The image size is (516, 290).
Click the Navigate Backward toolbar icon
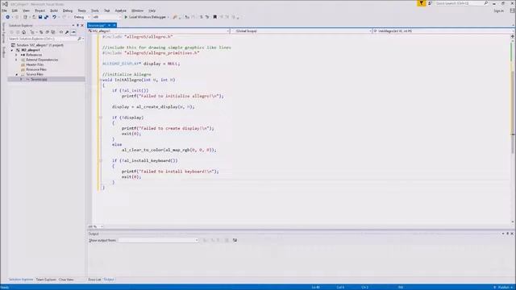click(x=7, y=17)
